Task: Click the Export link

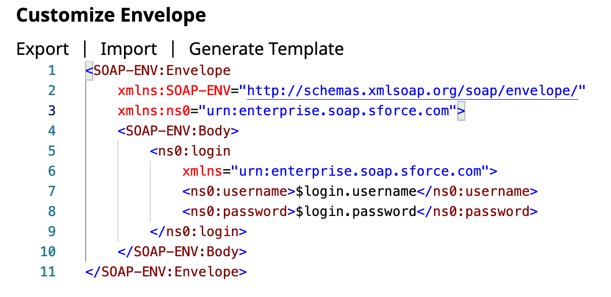Action: (42, 49)
